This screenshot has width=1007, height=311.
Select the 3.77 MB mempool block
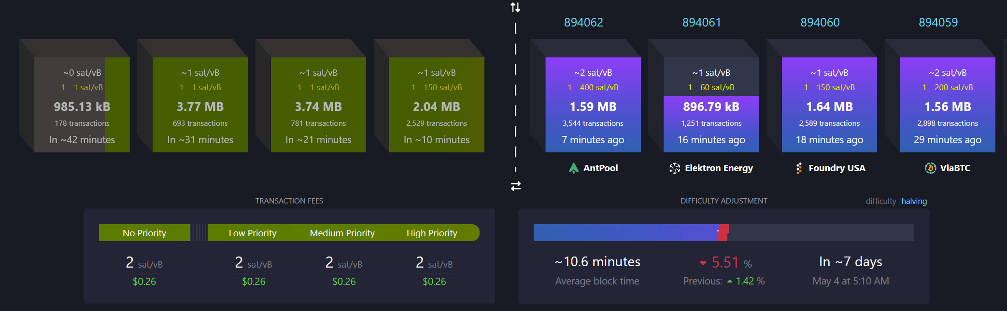click(x=200, y=105)
